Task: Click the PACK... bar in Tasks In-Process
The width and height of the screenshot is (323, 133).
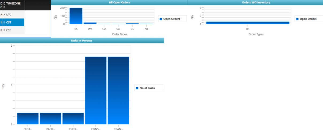Action: [x=51, y=119]
